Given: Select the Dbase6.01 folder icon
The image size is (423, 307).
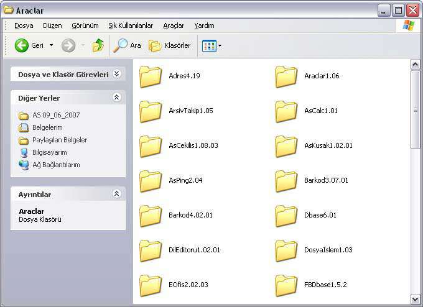Looking at the screenshot, I should [x=286, y=216].
